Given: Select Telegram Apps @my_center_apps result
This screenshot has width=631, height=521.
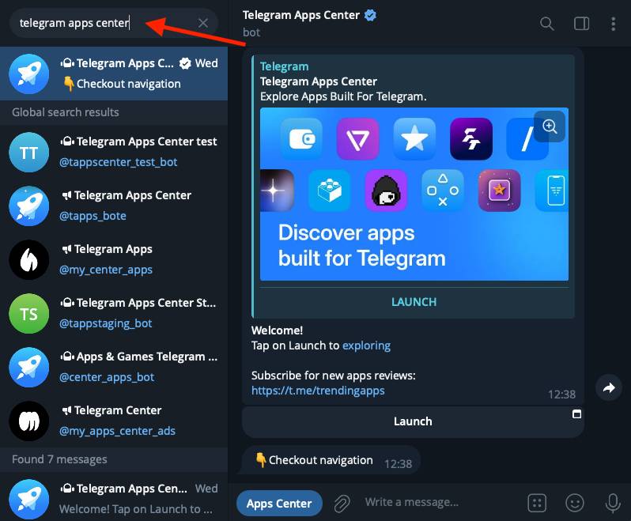Looking at the screenshot, I should point(114,259).
